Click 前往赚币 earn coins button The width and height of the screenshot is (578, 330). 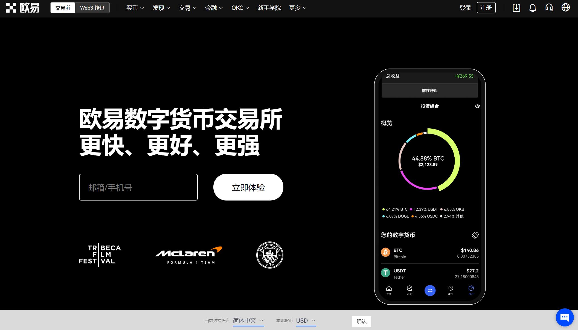429,90
